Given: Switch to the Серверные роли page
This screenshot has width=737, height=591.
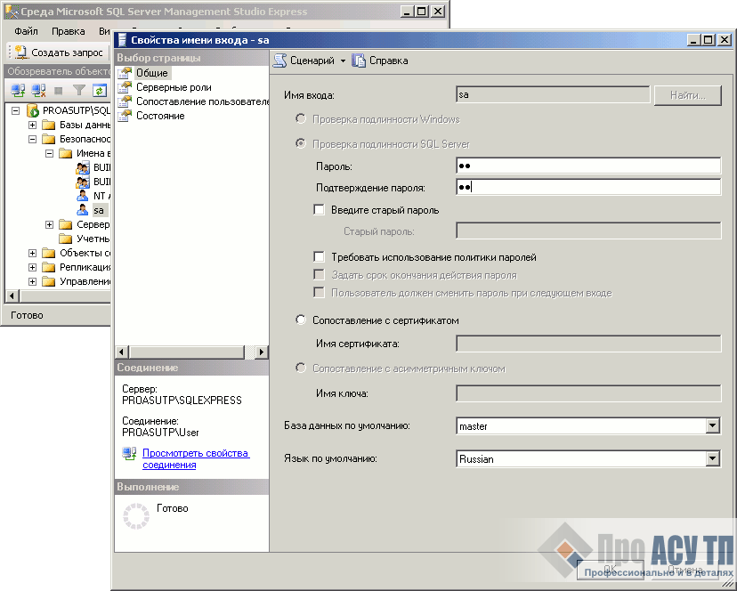Looking at the screenshot, I should 174,87.
